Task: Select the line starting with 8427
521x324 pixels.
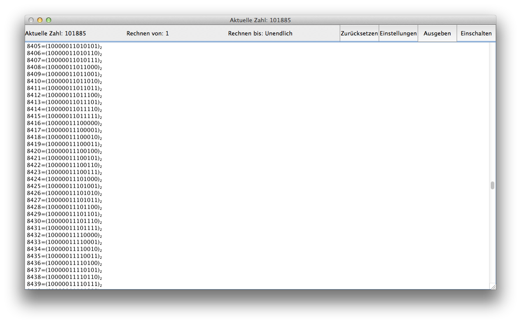Action: (64, 200)
